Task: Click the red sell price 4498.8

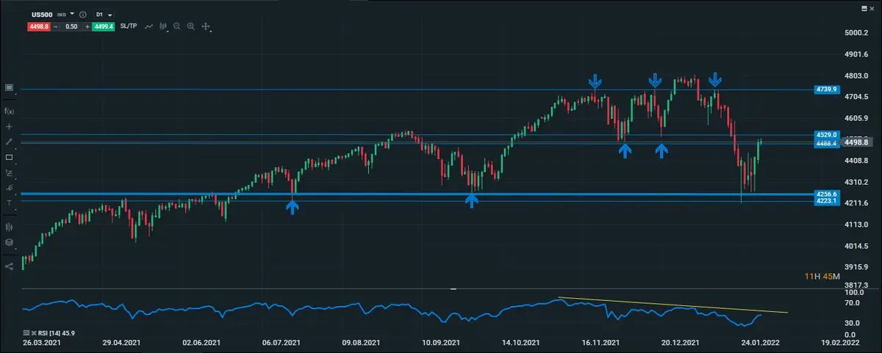Action: [38, 26]
